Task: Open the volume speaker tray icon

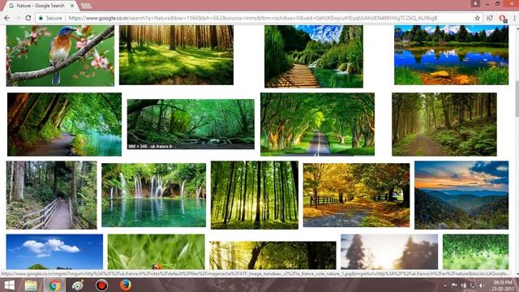Action: [482, 286]
